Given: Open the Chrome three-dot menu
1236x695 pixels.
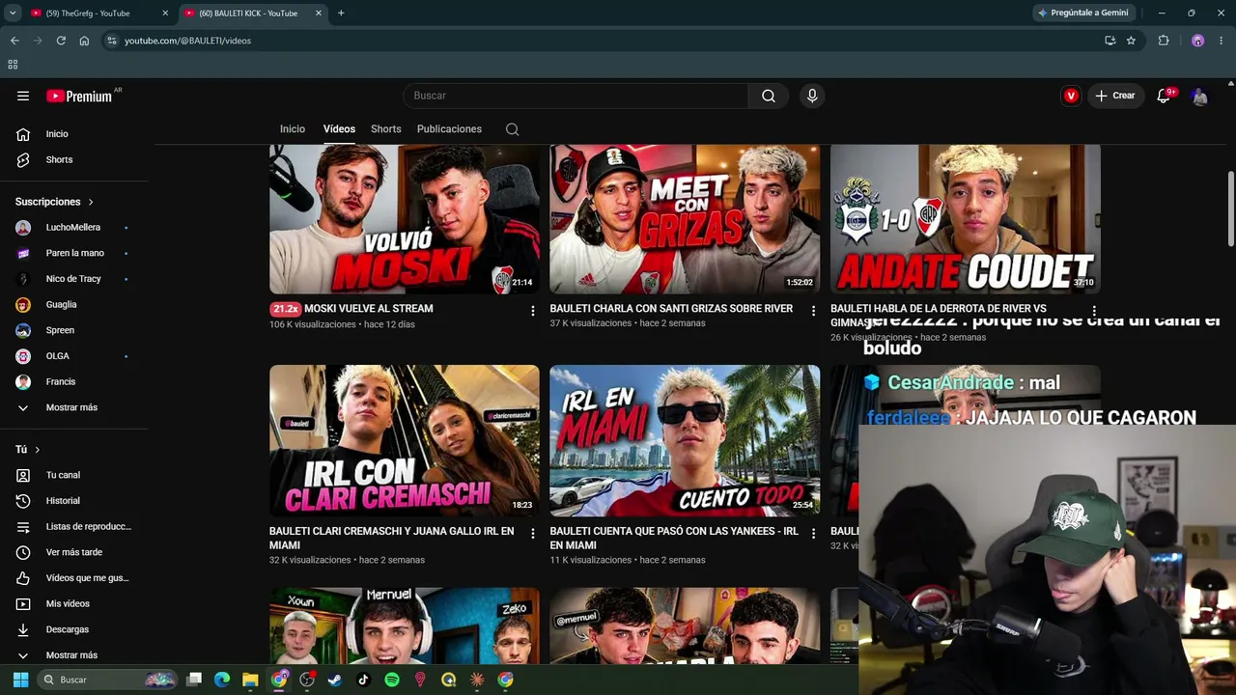Looking at the screenshot, I should pos(1221,41).
